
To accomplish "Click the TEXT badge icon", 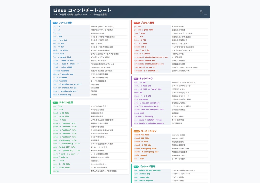I will point(56,102).
